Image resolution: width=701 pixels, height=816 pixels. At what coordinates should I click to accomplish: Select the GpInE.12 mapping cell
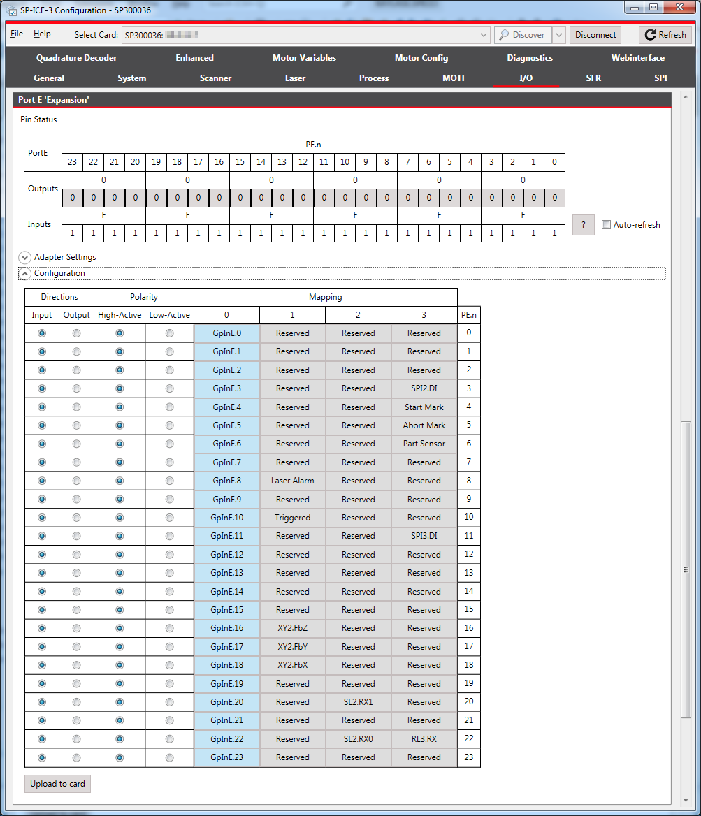[227, 554]
